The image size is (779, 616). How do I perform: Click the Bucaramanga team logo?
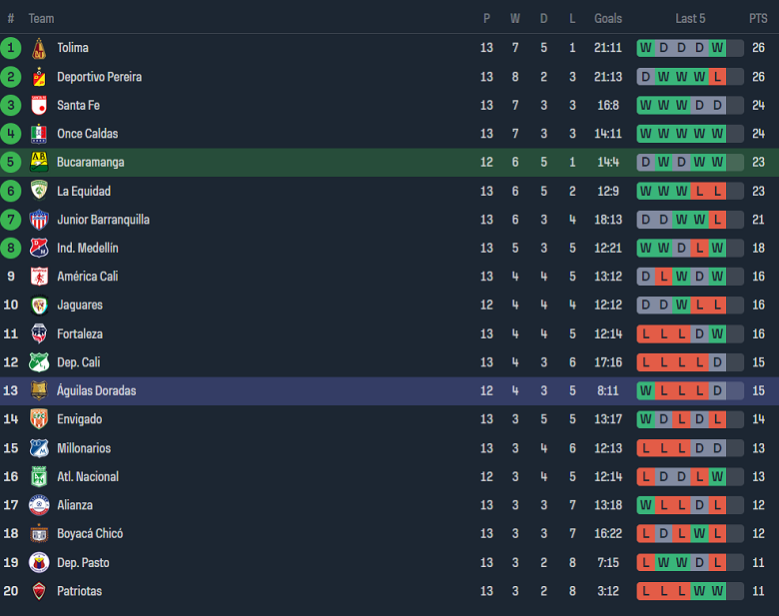[x=39, y=162]
